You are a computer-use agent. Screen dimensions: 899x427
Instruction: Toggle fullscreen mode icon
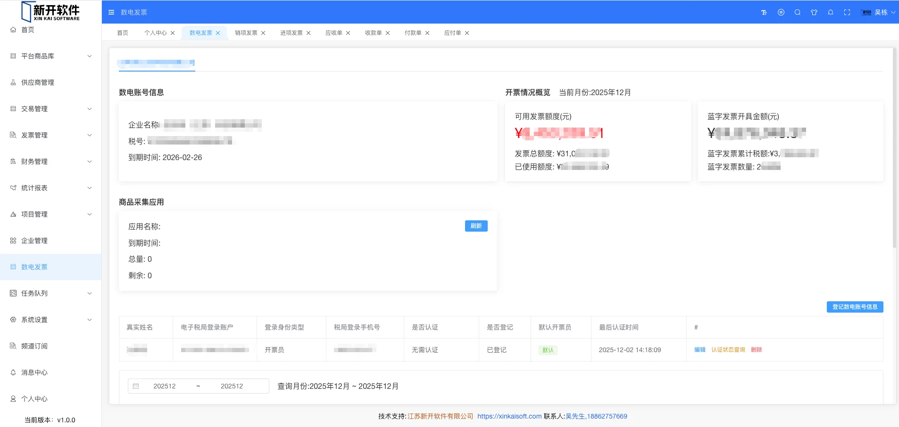[x=847, y=12]
